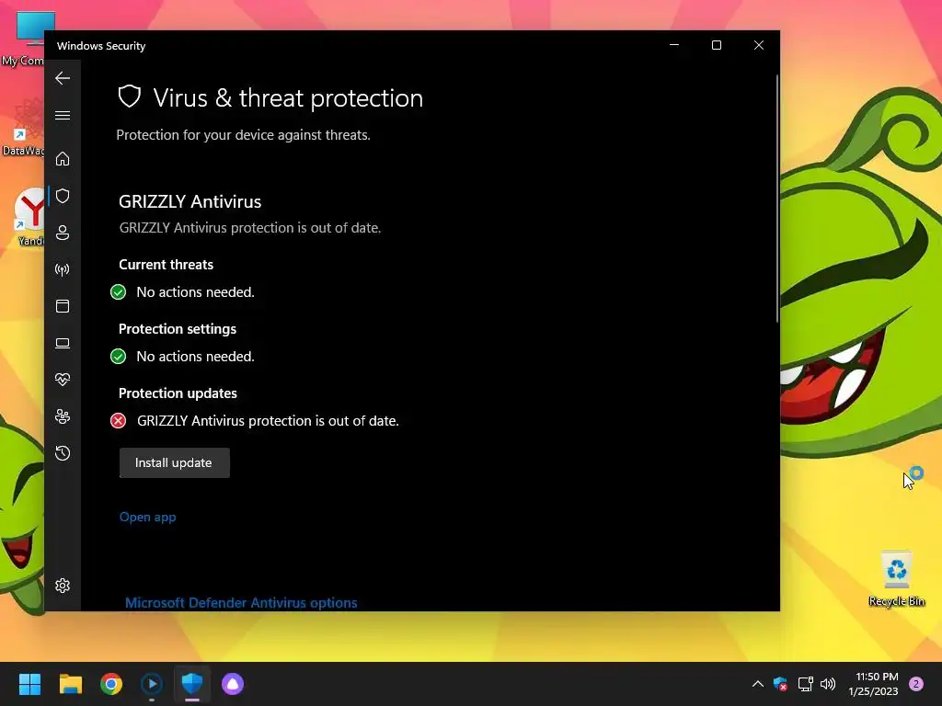Open notification center badge
This screenshot has height=706, width=942.
click(x=916, y=684)
